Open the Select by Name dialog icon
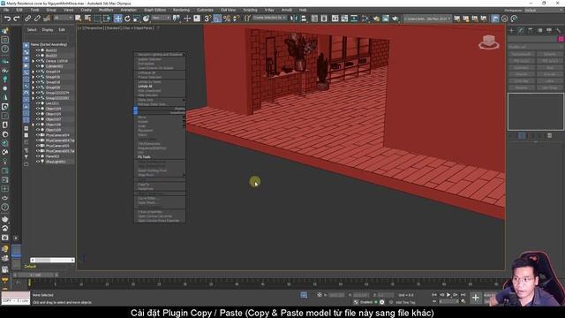 click(87, 19)
